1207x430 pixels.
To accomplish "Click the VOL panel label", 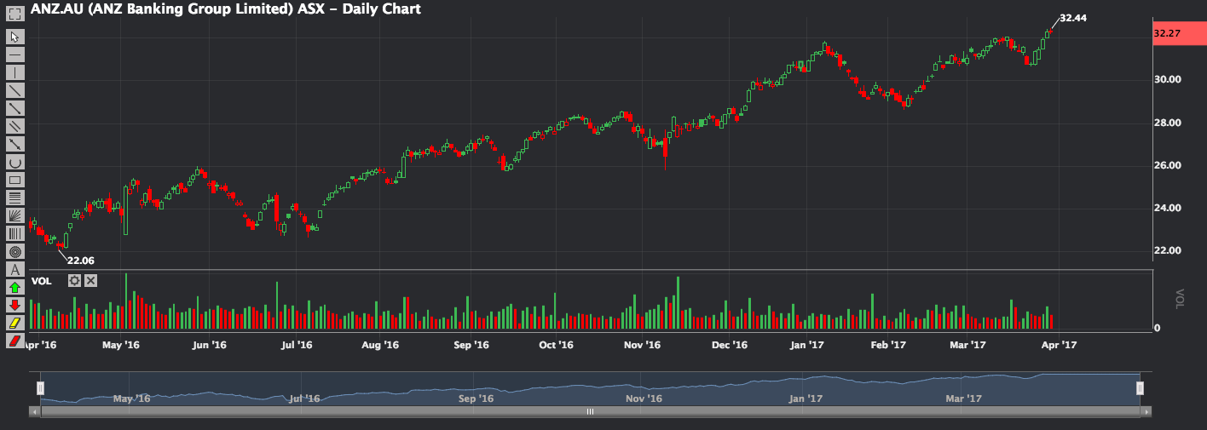I will (40, 280).
